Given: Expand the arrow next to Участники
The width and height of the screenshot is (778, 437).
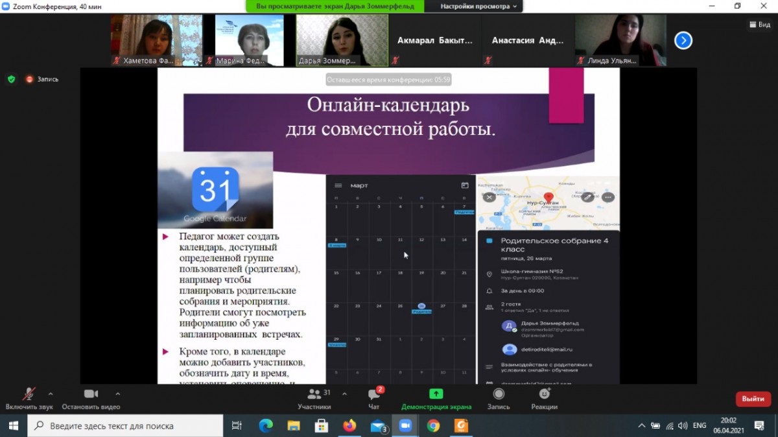Looking at the screenshot, I should (344, 394).
